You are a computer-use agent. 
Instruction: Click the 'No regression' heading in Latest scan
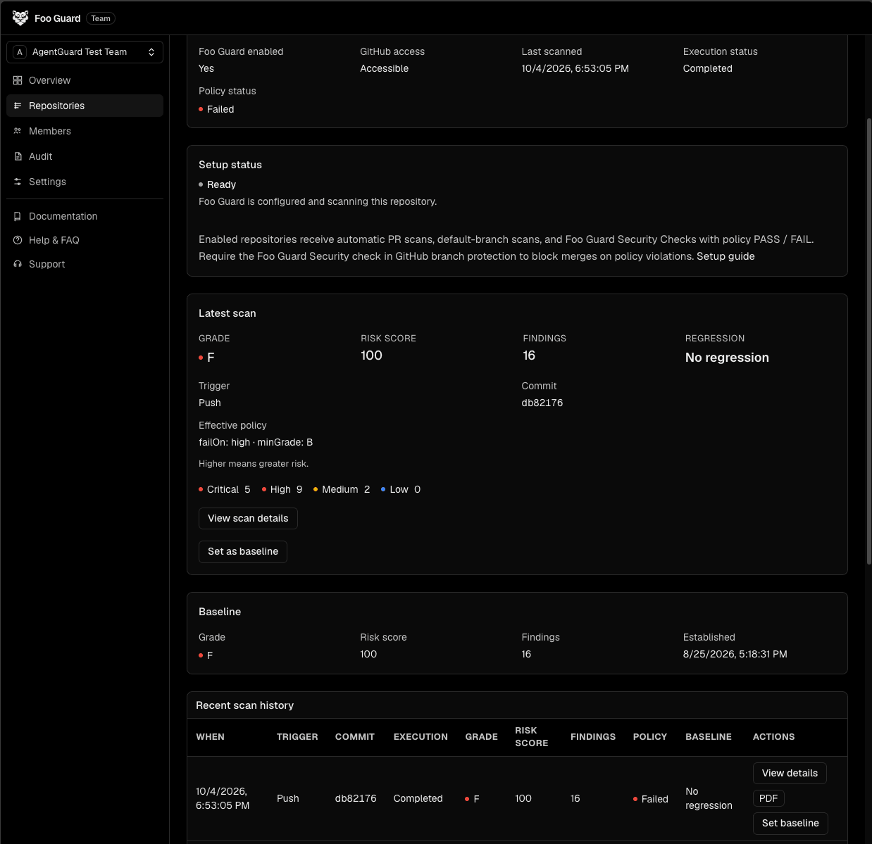[x=727, y=358]
